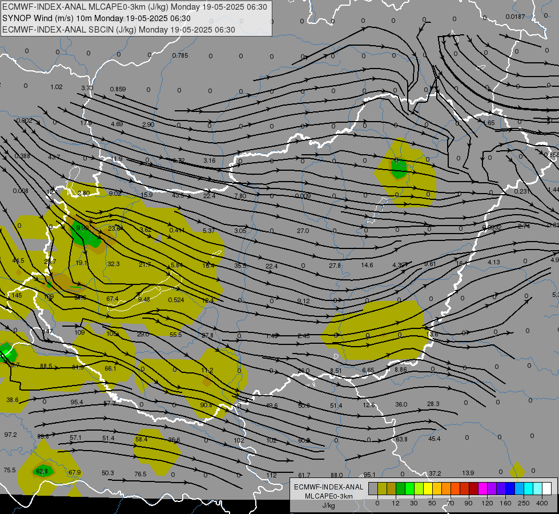
Task: Click the map value '13.6'
Action: pos(432,334)
